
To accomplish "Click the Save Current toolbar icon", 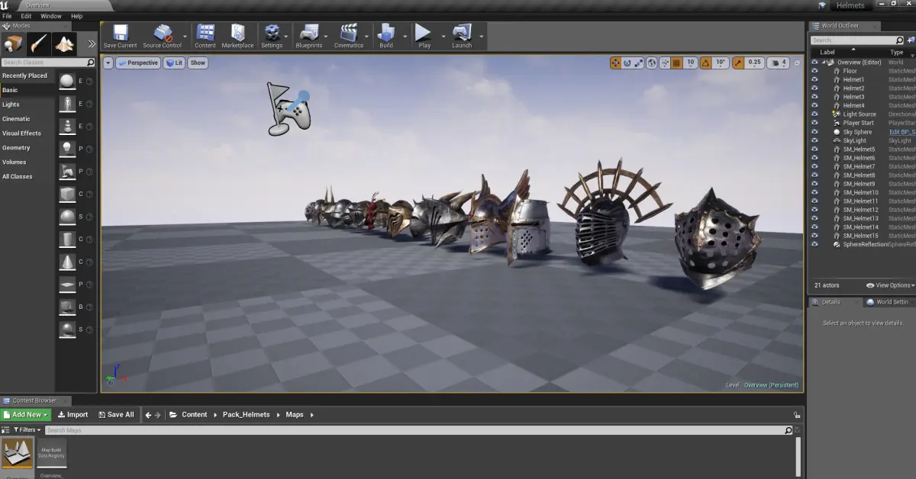I will (x=120, y=36).
